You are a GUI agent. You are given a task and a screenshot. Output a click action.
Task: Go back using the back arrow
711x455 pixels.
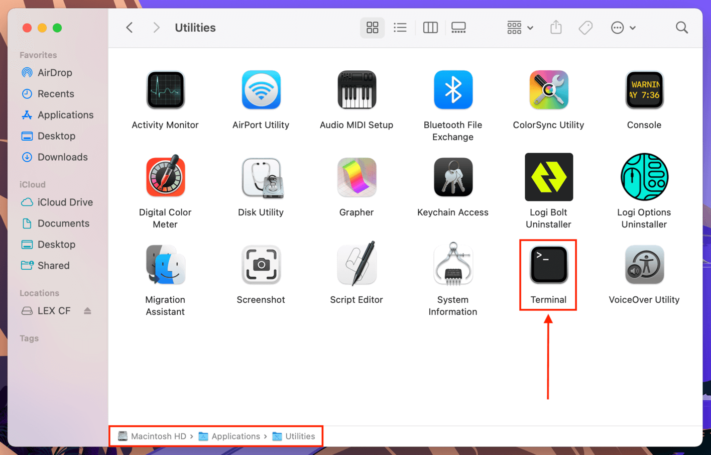[130, 28]
